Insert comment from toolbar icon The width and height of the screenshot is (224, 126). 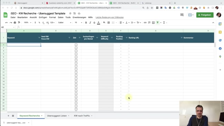pyautogui.click(x=149, y=22)
